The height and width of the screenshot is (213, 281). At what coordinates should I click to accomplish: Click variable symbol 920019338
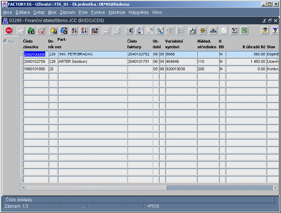pos(181,69)
